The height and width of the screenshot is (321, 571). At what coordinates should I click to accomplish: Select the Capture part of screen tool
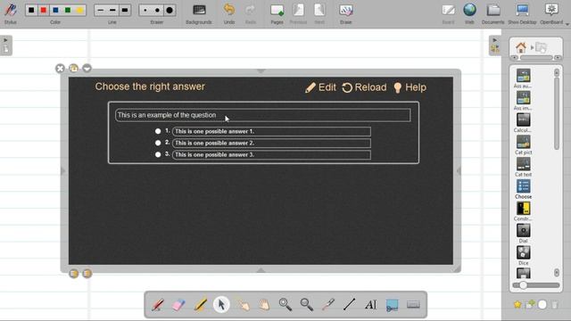click(x=392, y=305)
